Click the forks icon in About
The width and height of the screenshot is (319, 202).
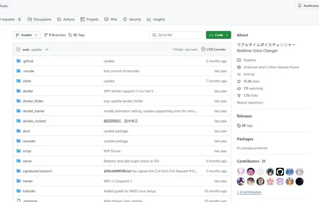(x=239, y=96)
